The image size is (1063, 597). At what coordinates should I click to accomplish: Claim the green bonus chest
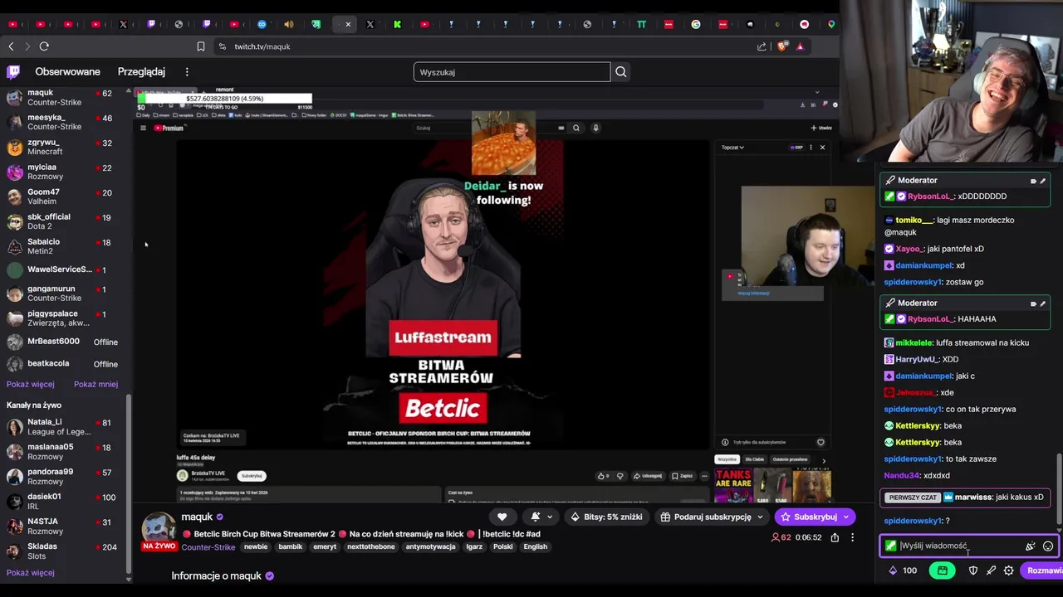(942, 570)
